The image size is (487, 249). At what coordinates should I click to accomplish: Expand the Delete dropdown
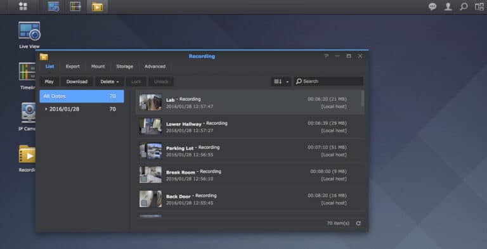coord(110,82)
